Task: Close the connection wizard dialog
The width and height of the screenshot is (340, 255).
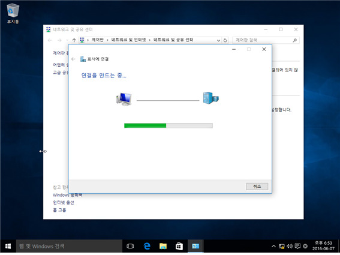Action: [264, 49]
